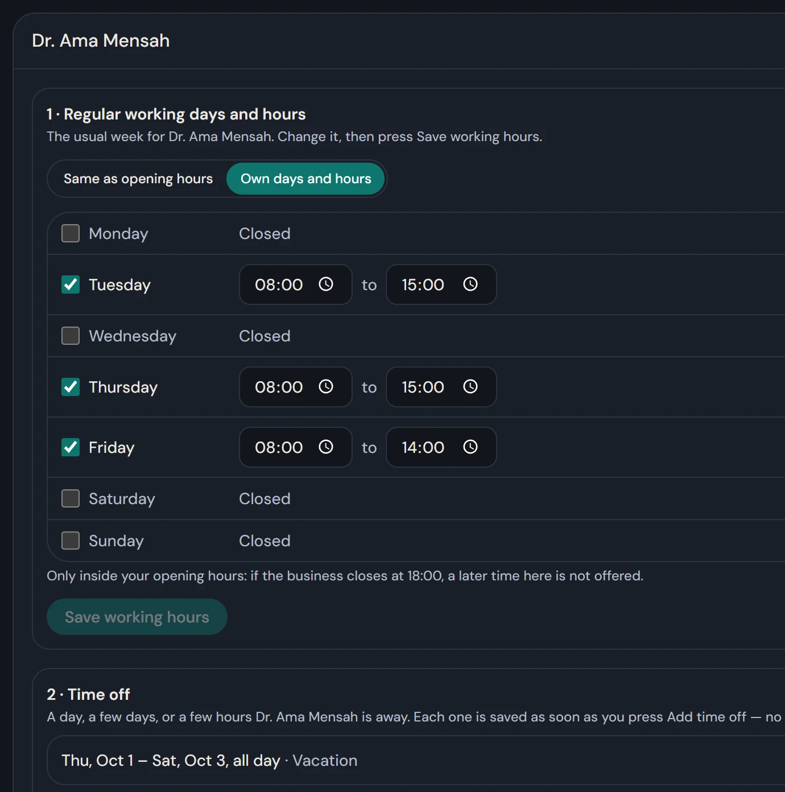Click the Tuesday day label
This screenshot has height=792, width=785.
tap(119, 284)
